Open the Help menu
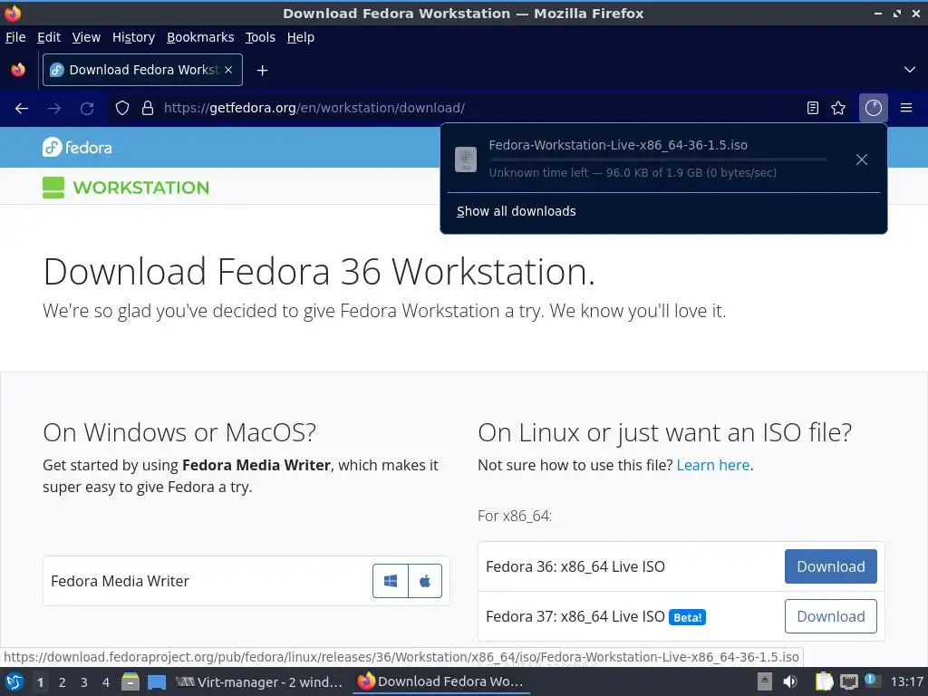 (x=301, y=37)
